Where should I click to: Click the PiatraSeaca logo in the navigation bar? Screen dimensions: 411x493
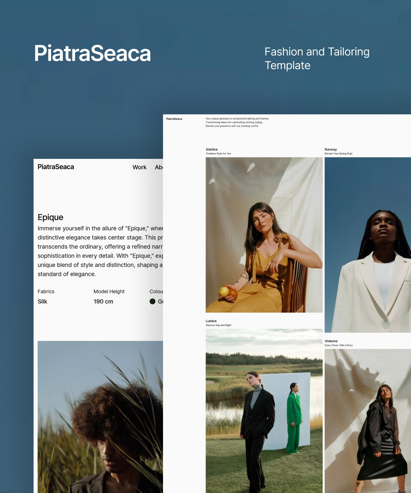tap(56, 167)
